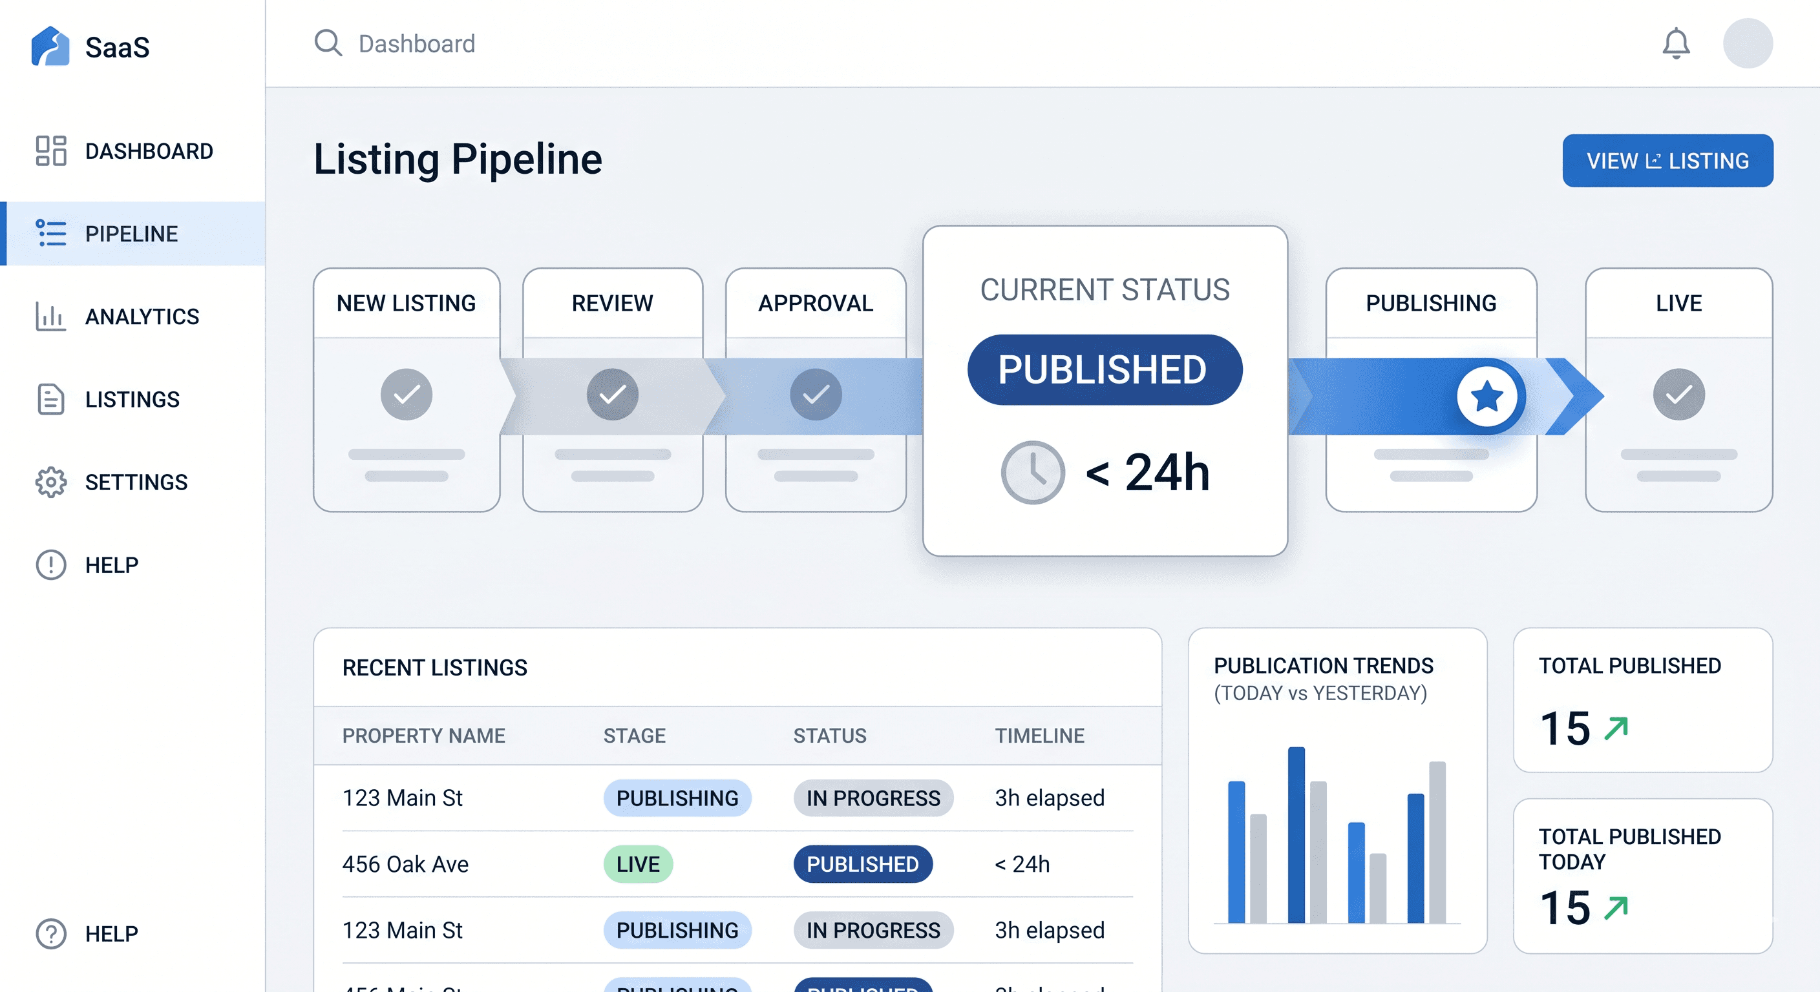This screenshot has width=1820, height=992.
Task: Click IN PROGRESS badge in first 123 Main St row
Action: (x=873, y=798)
